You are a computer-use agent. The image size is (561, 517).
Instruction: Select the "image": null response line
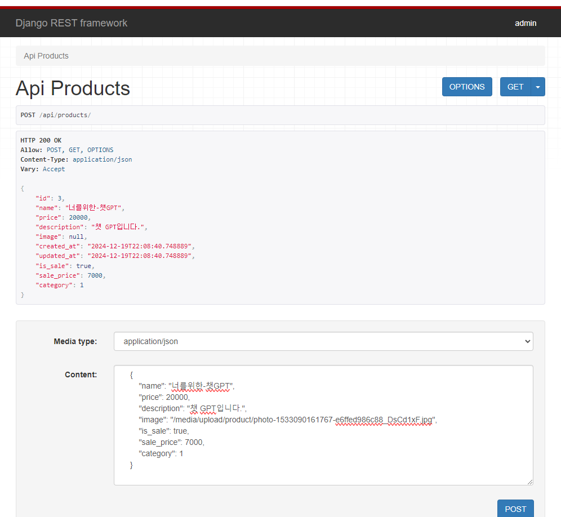point(61,237)
